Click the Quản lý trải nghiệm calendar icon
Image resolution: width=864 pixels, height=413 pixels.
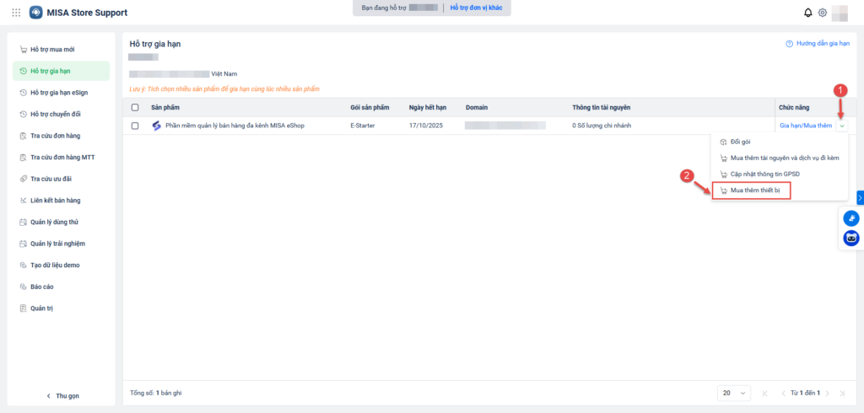coord(23,244)
